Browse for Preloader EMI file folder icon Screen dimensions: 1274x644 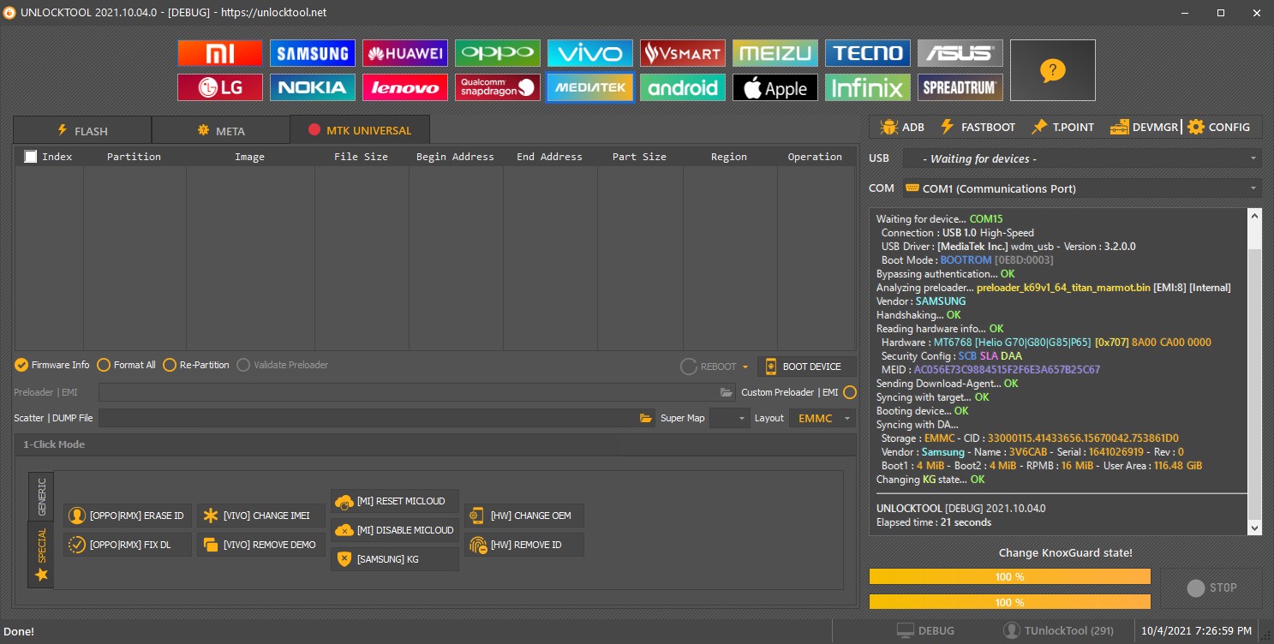tap(727, 392)
